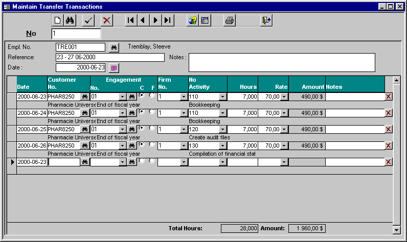407x242 pixels.
Task: Select the F radio button in first row
Action: (151, 95)
